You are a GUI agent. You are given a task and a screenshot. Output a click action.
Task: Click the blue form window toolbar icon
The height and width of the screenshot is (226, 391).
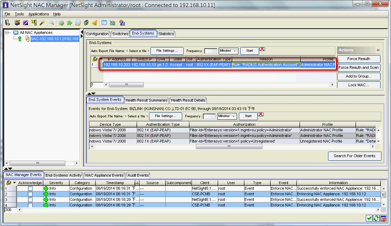104,23
